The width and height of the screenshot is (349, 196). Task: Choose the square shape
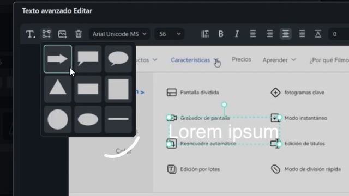click(x=118, y=89)
